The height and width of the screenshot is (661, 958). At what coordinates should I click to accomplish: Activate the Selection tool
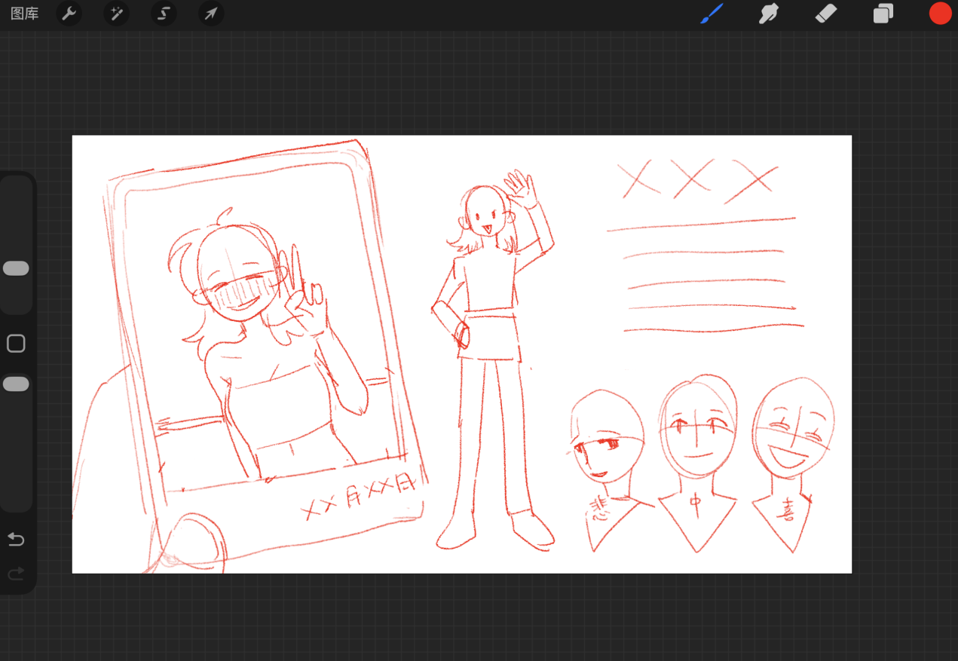click(164, 14)
